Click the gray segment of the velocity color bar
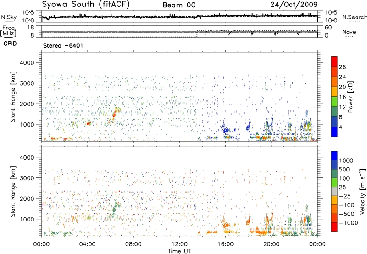This screenshot has height=254, width=367. (x=334, y=191)
